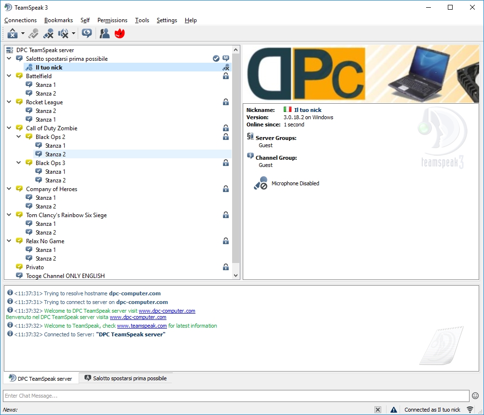Click the Enter Chat Message field
484x415 pixels.
[x=235, y=396]
